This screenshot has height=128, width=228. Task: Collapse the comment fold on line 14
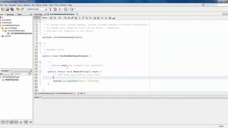click(40, 62)
